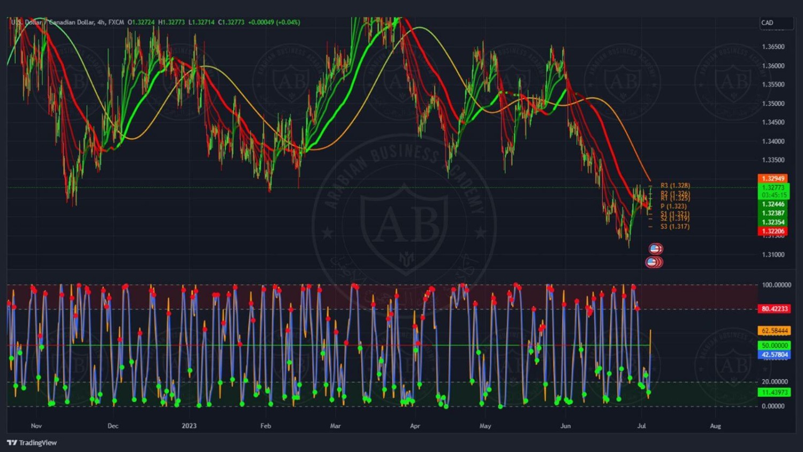Click the Feb date on time axis
Image resolution: width=803 pixels, height=452 pixels.
[266, 426]
